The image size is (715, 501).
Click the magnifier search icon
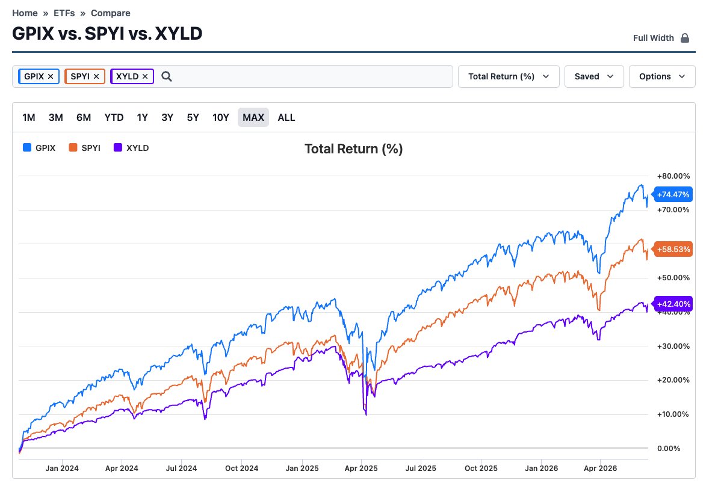point(167,76)
